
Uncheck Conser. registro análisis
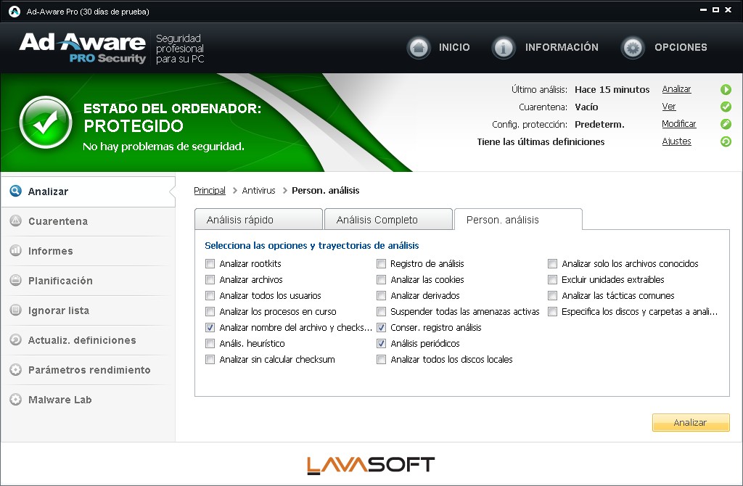pos(381,327)
